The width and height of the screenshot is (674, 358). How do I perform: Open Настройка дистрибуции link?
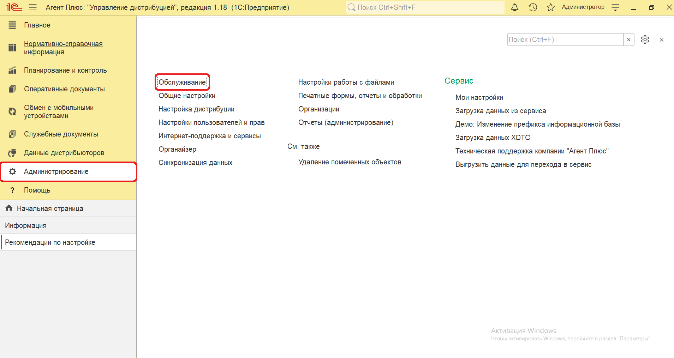[196, 109]
